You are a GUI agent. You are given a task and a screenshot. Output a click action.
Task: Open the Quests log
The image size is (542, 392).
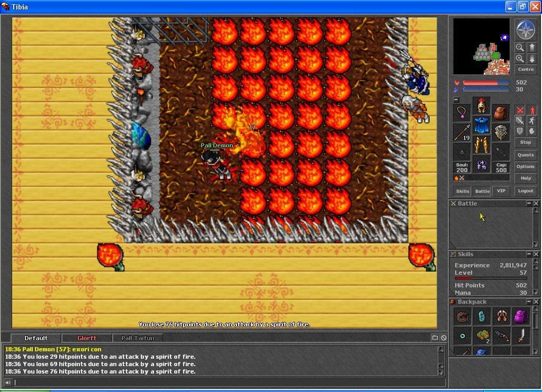click(526, 155)
